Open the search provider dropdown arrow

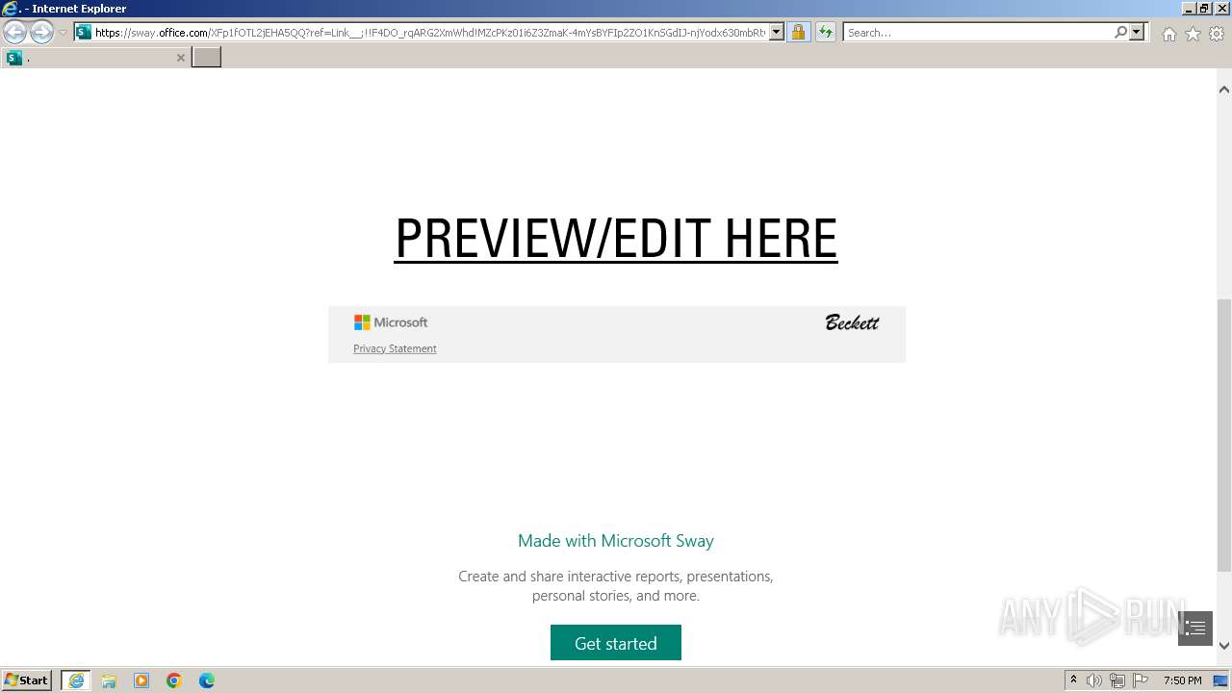click(1137, 32)
